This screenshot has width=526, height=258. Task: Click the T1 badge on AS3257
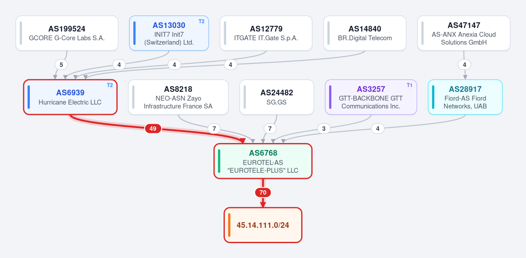[409, 85]
